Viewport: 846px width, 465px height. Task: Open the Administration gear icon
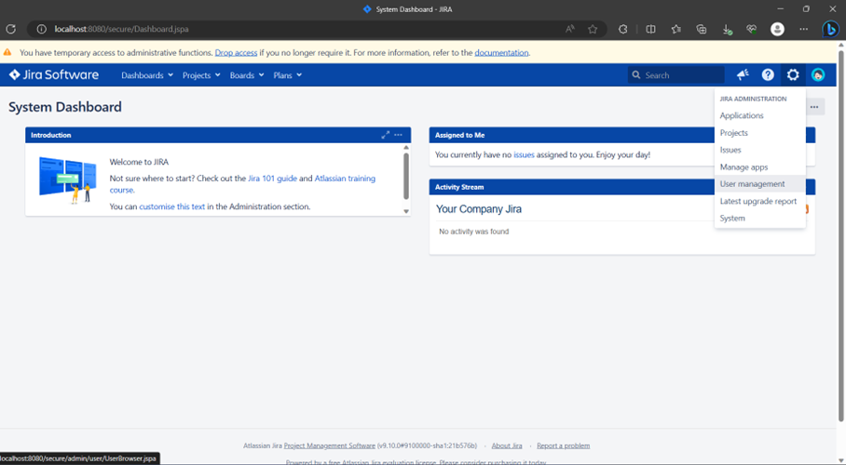(793, 75)
